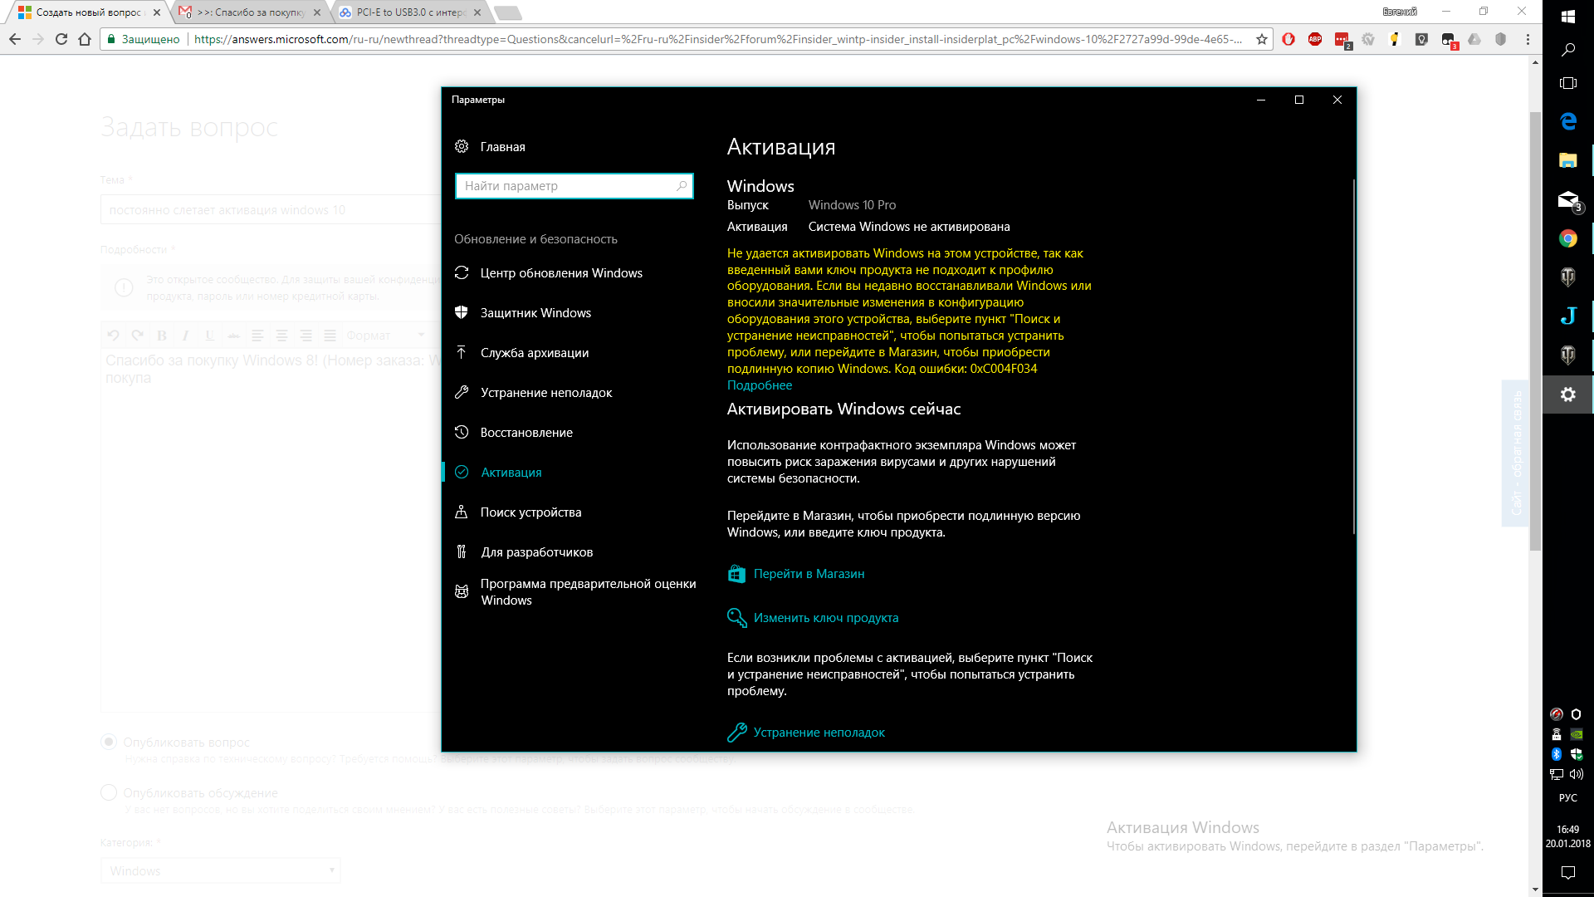Click the Chrome address bar URL

718,39
